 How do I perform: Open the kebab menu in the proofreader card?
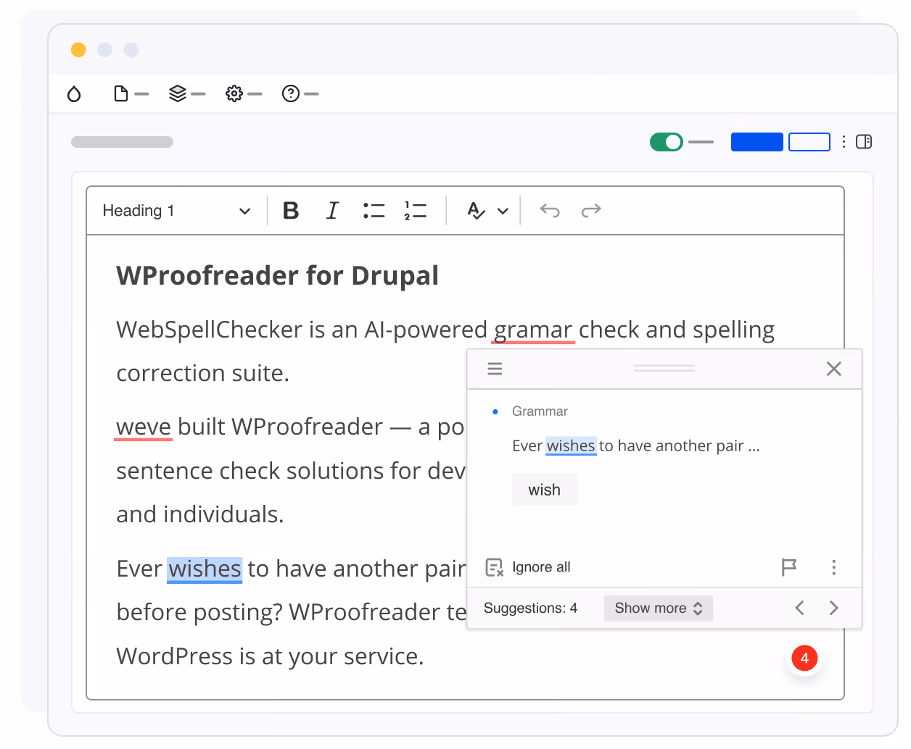pyautogui.click(x=834, y=567)
